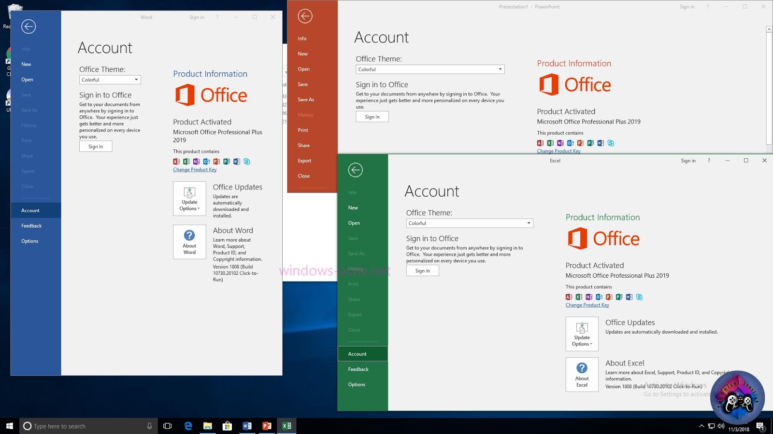The image size is (773, 434).
Task: Go back using Word's back arrow
Action: coord(29,27)
